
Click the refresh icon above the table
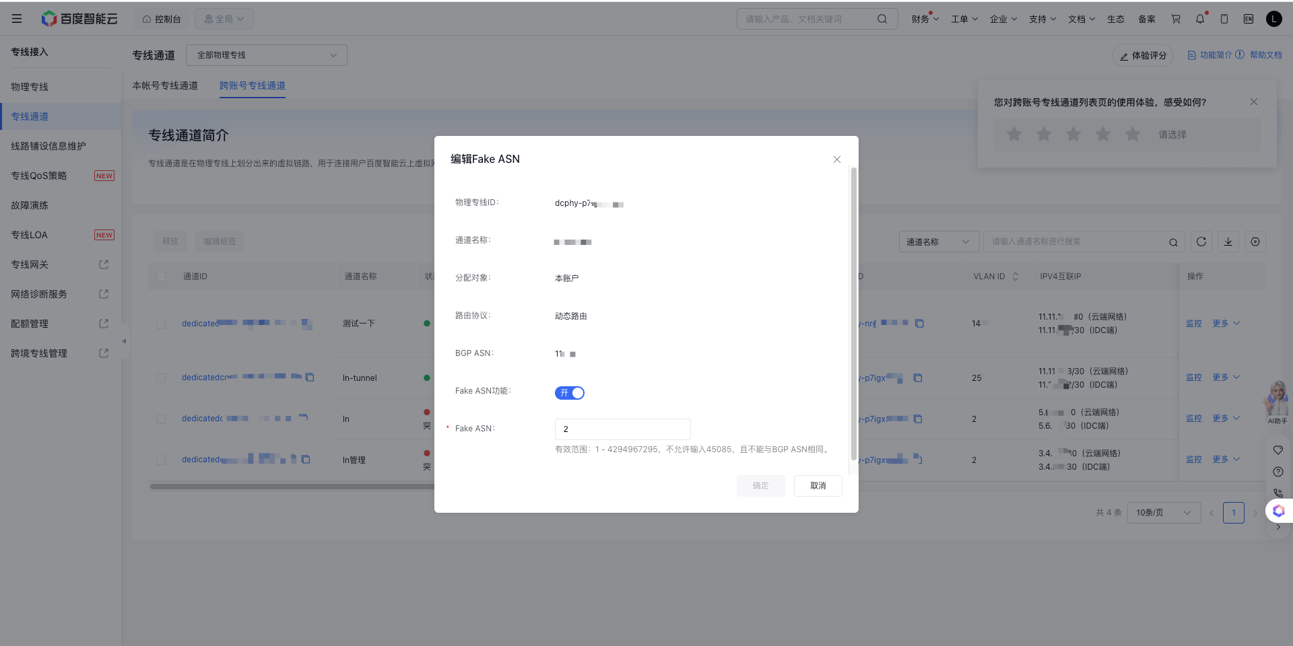click(1201, 242)
